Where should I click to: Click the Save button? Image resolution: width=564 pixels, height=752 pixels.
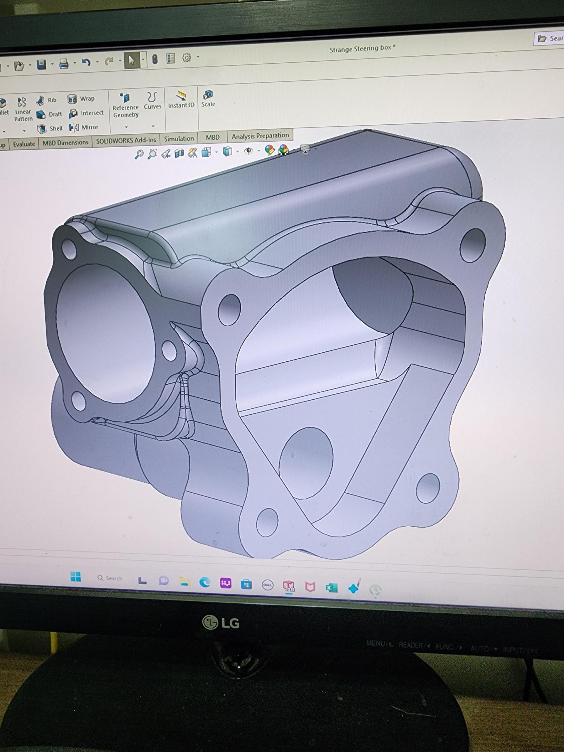point(41,64)
